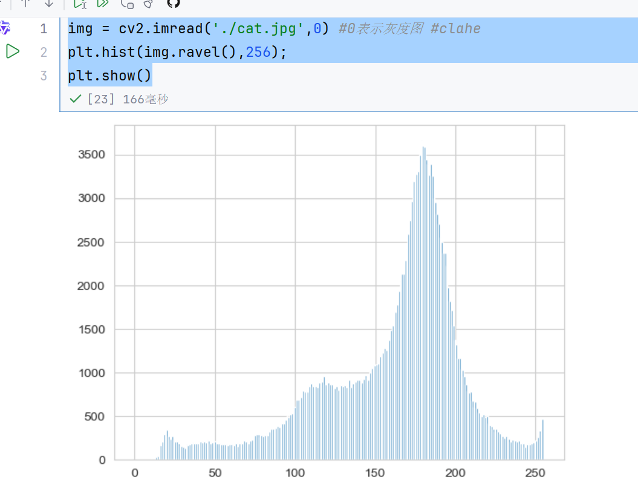Click the y-axis label 3500
The width and height of the screenshot is (638, 491).
click(91, 155)
